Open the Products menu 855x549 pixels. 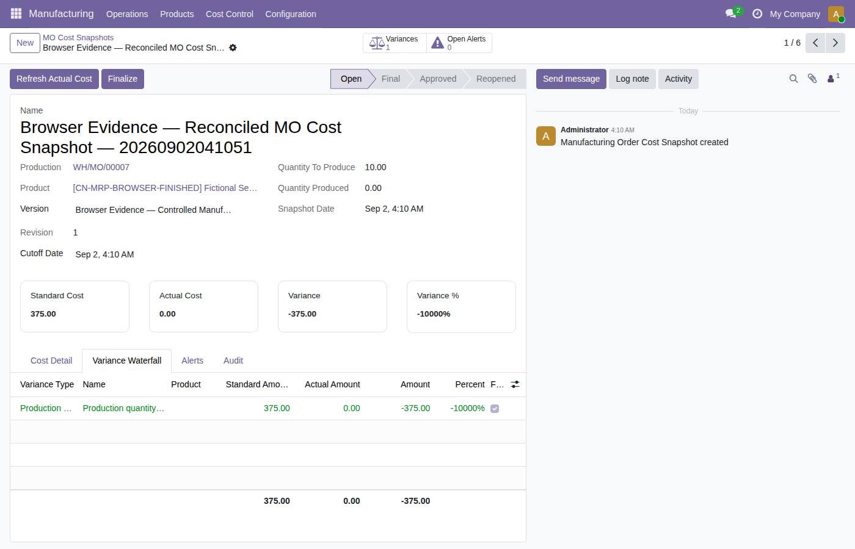(177, 13)
